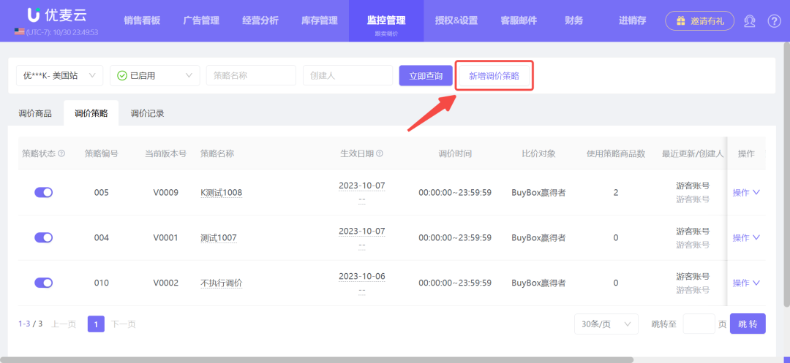This screenshot has width=790, height=363.
Task: Toggle strategy 010 status switch
Action: (x=44, y=283)
